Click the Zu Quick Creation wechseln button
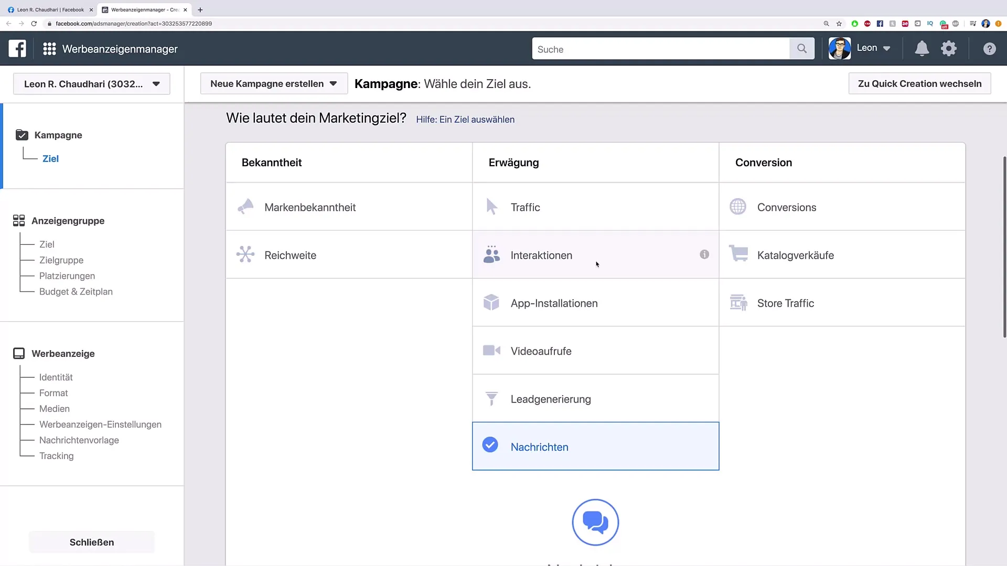 (920, 84)
